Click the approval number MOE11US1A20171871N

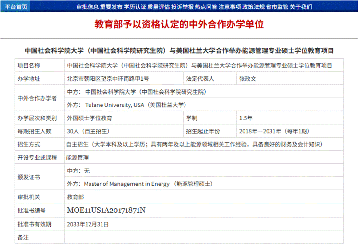(106, 210)
